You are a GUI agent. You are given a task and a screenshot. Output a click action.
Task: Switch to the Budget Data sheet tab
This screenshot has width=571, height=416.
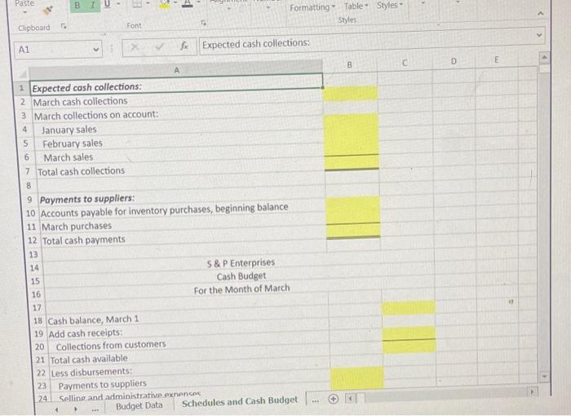[x=139, y=405]
